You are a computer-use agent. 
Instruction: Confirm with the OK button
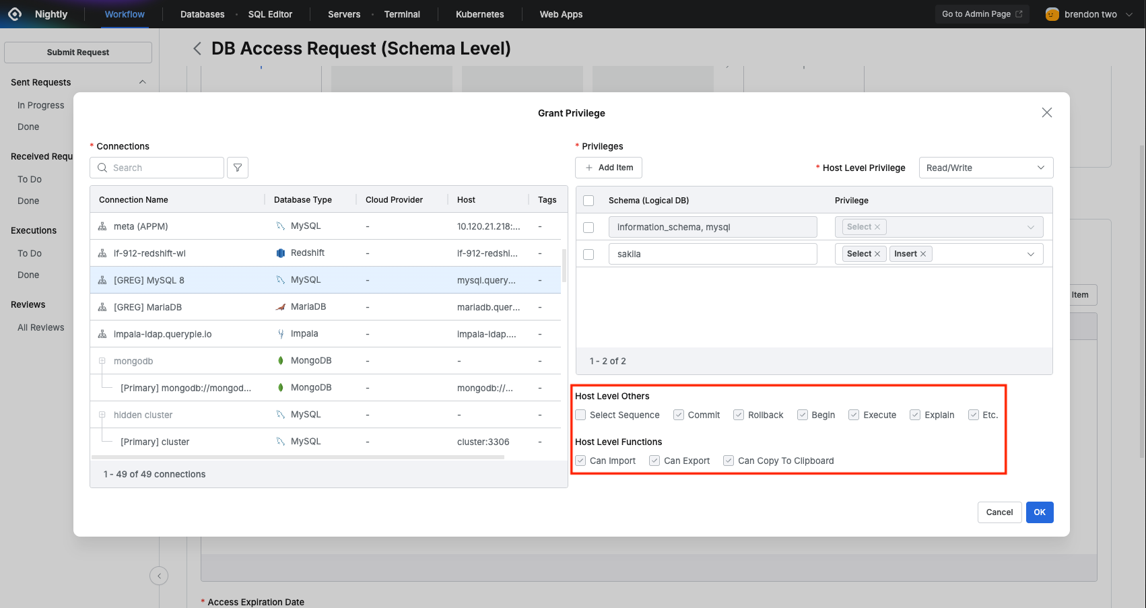coord(1039,512)
